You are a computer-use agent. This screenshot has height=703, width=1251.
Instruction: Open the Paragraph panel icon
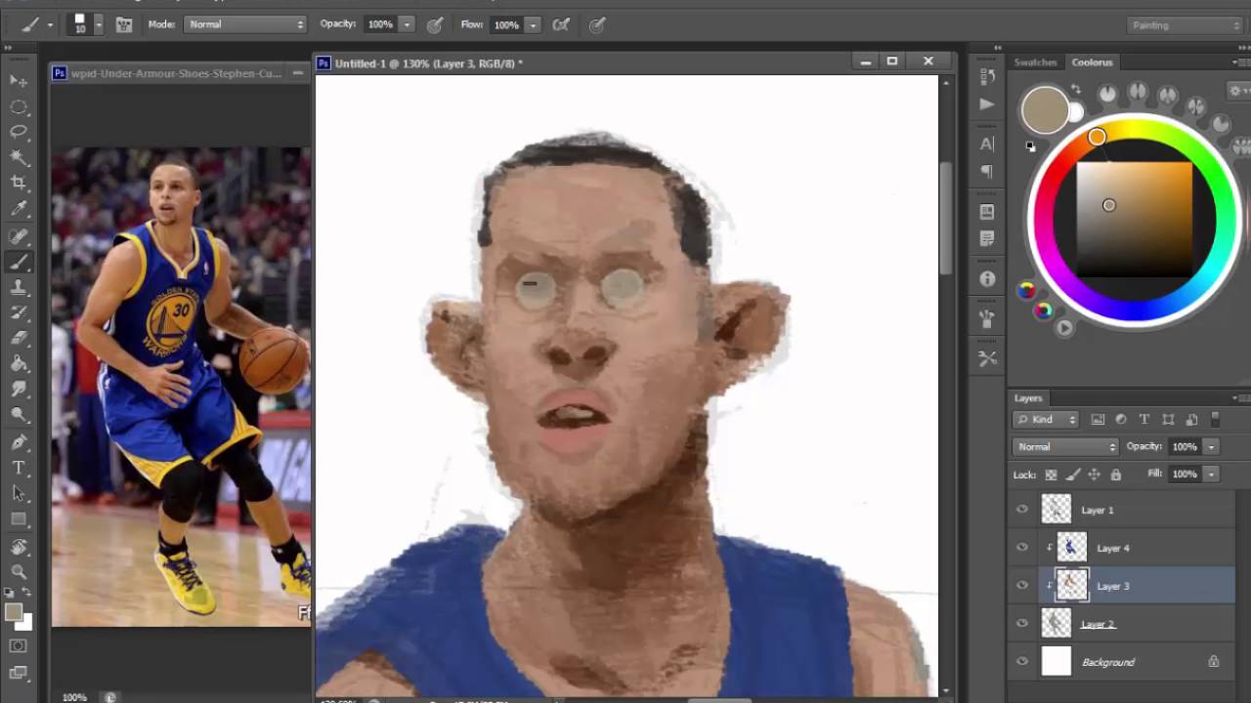point(987,171)
